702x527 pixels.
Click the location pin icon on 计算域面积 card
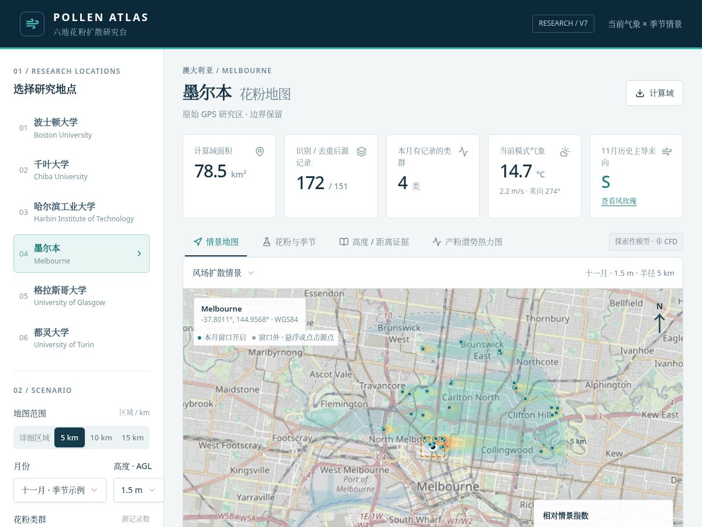click(x=260, y=152)
